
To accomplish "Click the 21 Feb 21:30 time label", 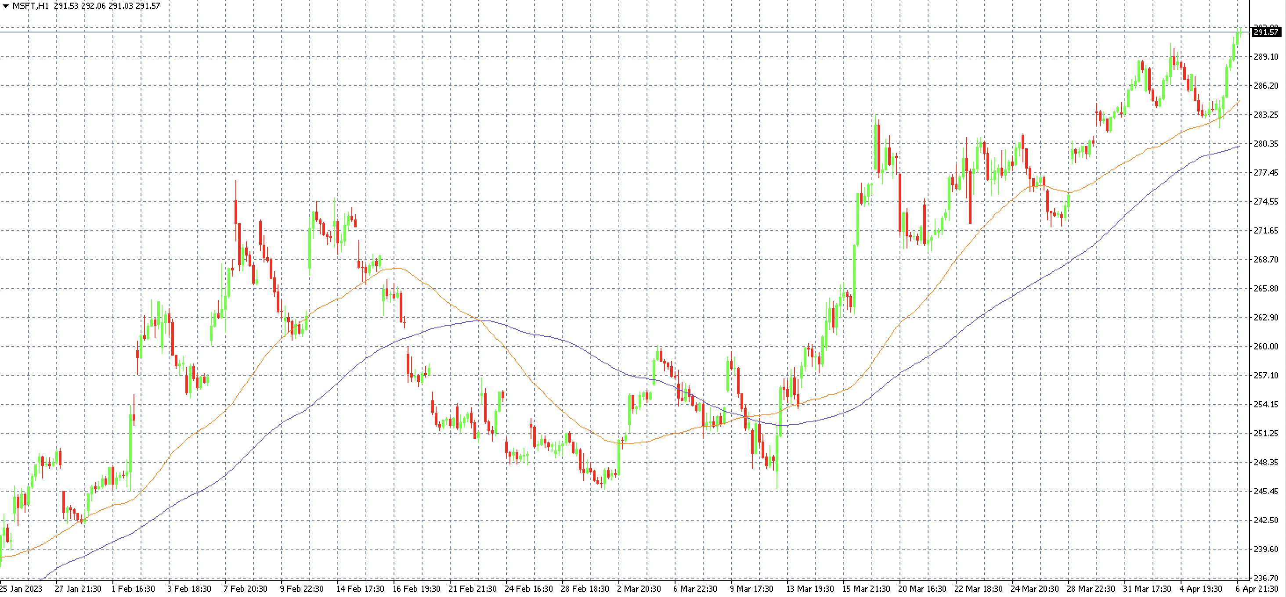I will pyautogui.click(x=472, y=589).
